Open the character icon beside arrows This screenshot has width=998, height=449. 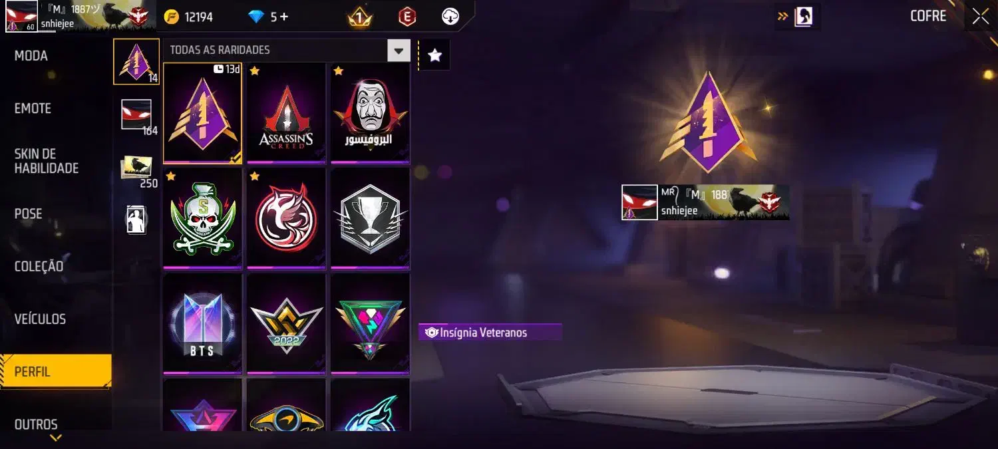tap(804, 17)
